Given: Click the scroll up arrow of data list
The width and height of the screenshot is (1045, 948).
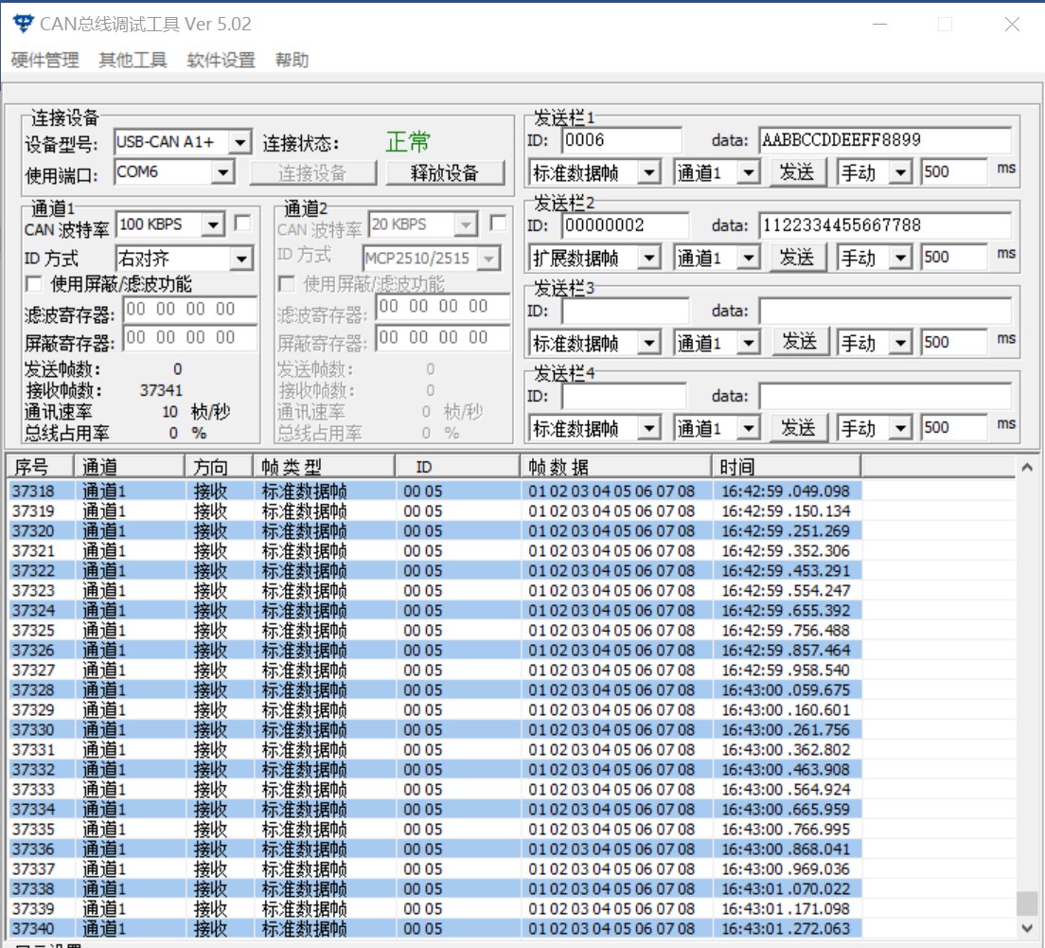Looking at the screenshot, I should (x=1027, y=467).
